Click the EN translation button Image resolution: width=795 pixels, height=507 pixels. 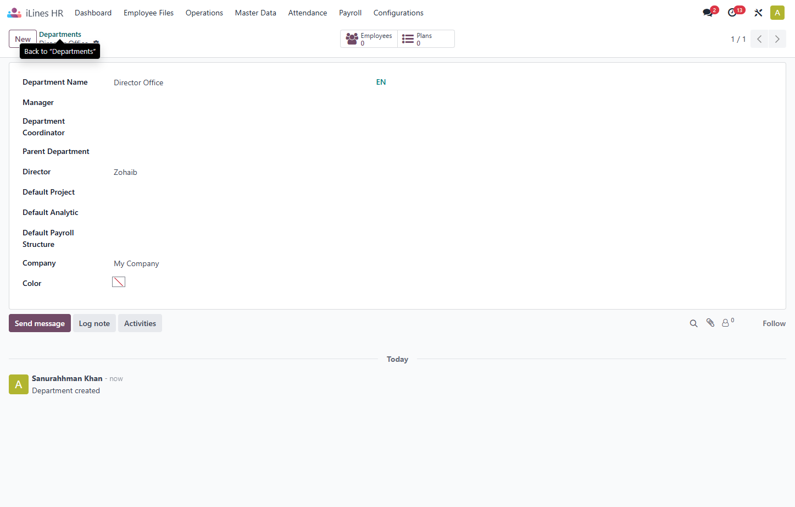(x=381, y=82)
